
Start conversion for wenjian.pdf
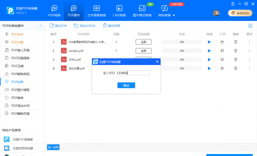[x=209, y=51]
